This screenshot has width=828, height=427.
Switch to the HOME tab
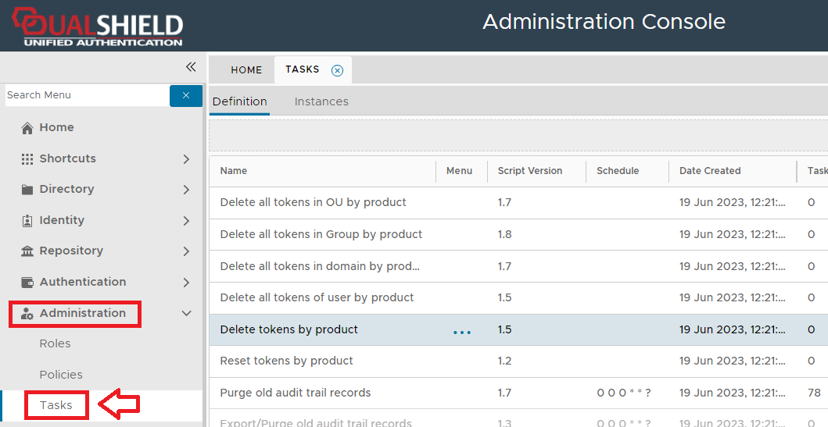[246, 70]
